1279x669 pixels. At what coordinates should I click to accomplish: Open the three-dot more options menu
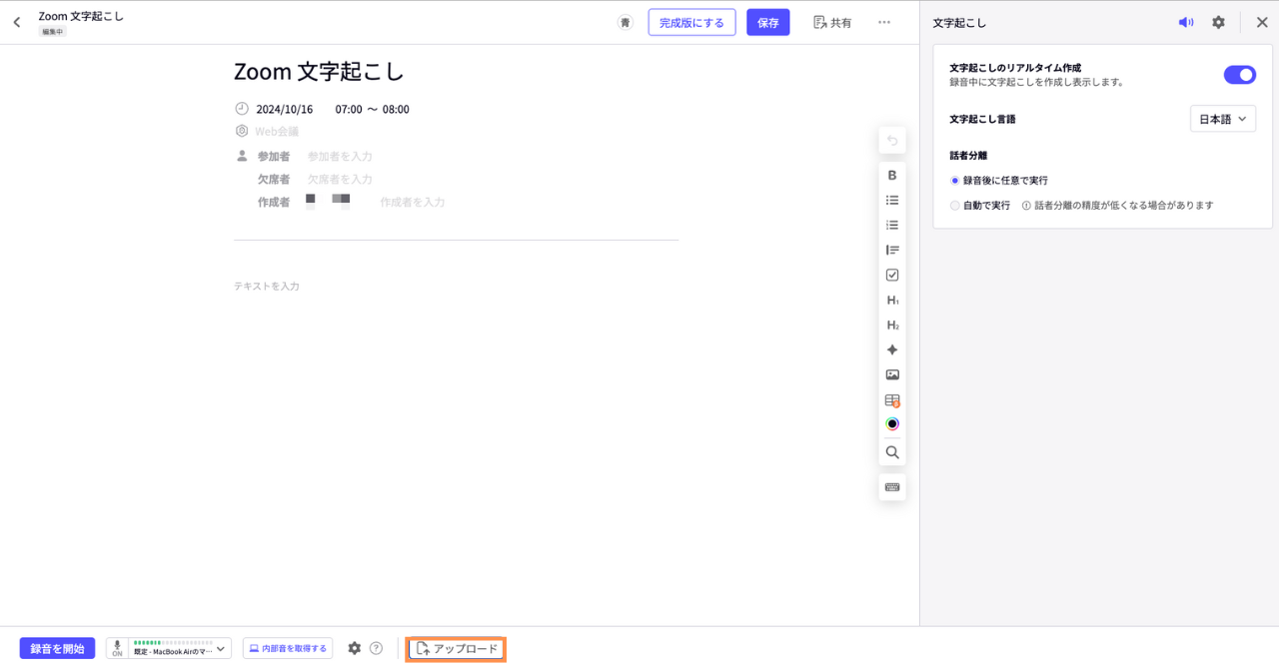coord(884,22)
